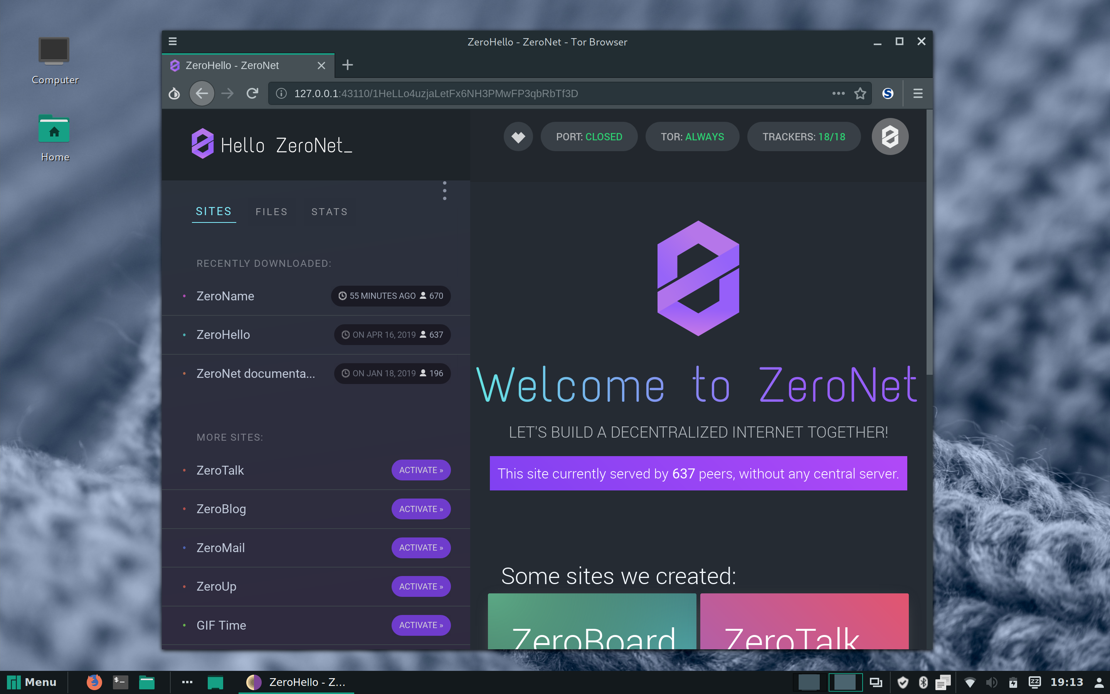Open page actions three-dot menu in address bar
The image size is (1110, 694).
tap(838, 94)
